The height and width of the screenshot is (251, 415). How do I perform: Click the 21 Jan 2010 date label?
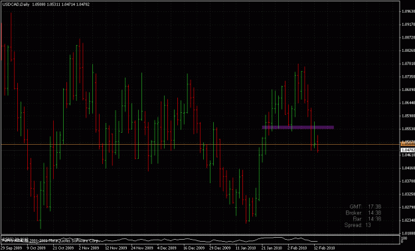tap(272, 248)
